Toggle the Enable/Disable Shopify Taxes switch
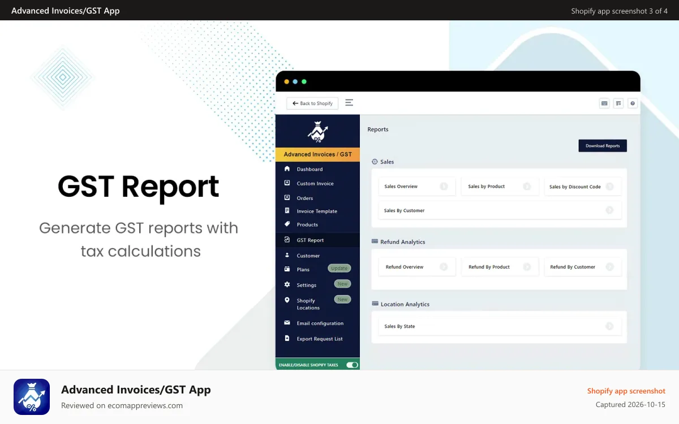This screenshot has height=424, width=679. pyautogui.click(x=353, y=365)
